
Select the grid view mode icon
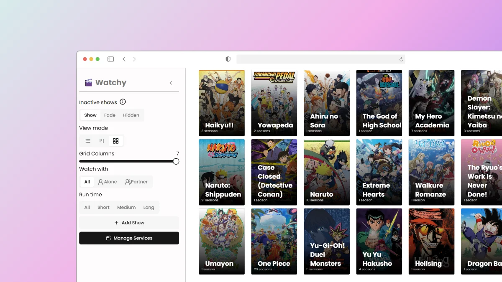pyautogui.click(x=116, y=141)
